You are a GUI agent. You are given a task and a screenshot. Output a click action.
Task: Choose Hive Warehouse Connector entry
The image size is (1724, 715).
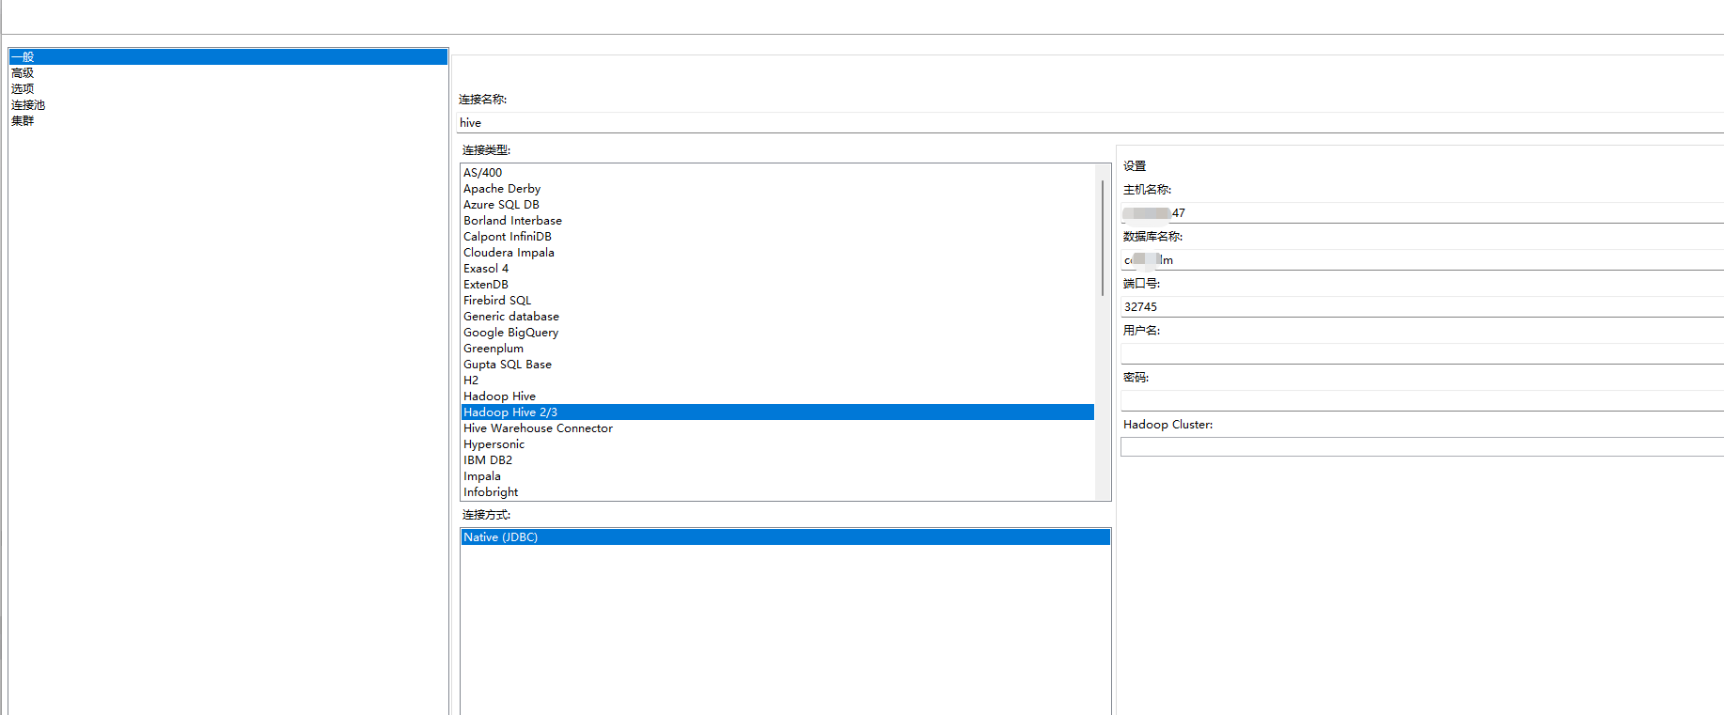(538, 428)
